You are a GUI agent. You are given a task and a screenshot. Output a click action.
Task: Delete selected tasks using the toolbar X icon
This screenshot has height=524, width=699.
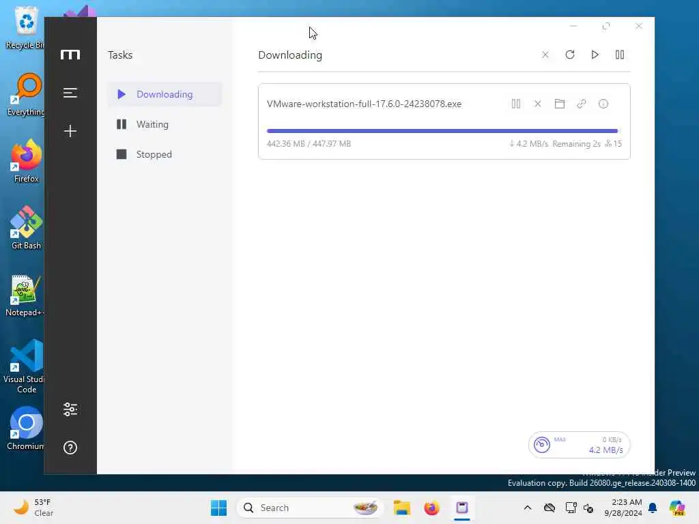tap(545, 55)
